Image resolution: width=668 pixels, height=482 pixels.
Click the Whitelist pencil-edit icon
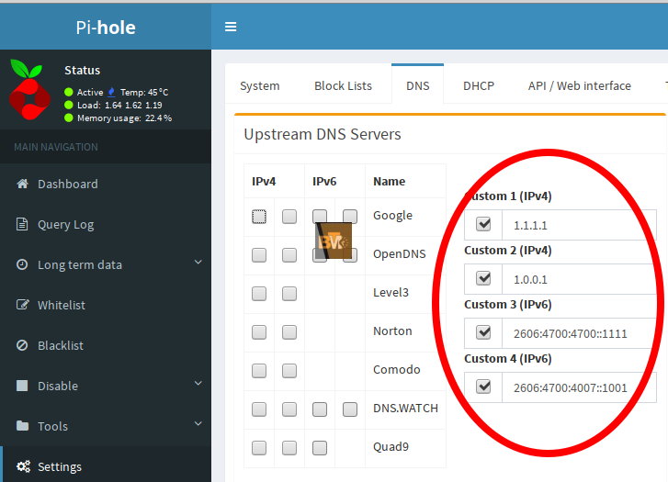[x=22, y=305]
